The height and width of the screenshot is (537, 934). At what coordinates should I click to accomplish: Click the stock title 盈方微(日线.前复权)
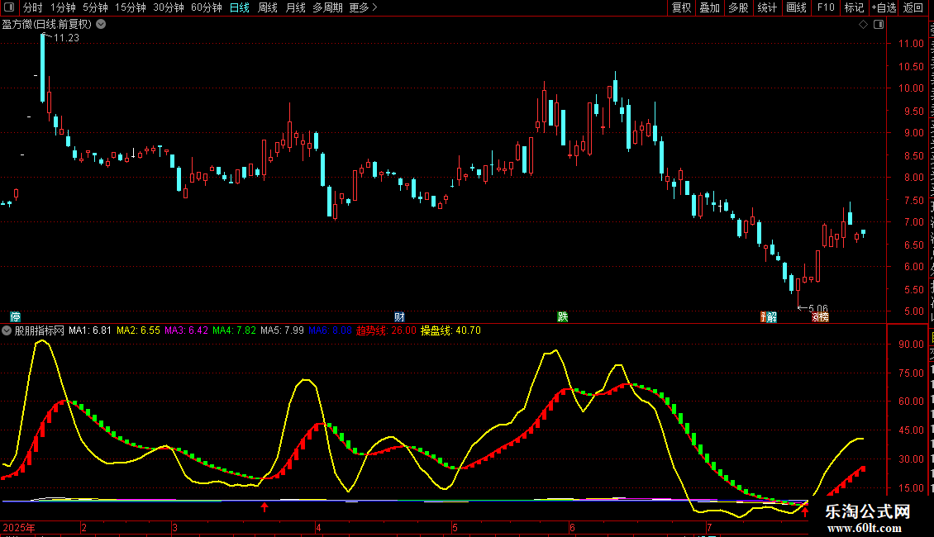pyautogui.click(x=47, y=25)
